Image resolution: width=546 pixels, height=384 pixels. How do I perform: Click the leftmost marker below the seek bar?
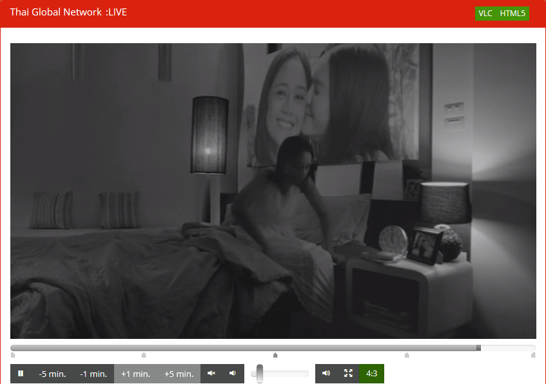tap(13, 355)
